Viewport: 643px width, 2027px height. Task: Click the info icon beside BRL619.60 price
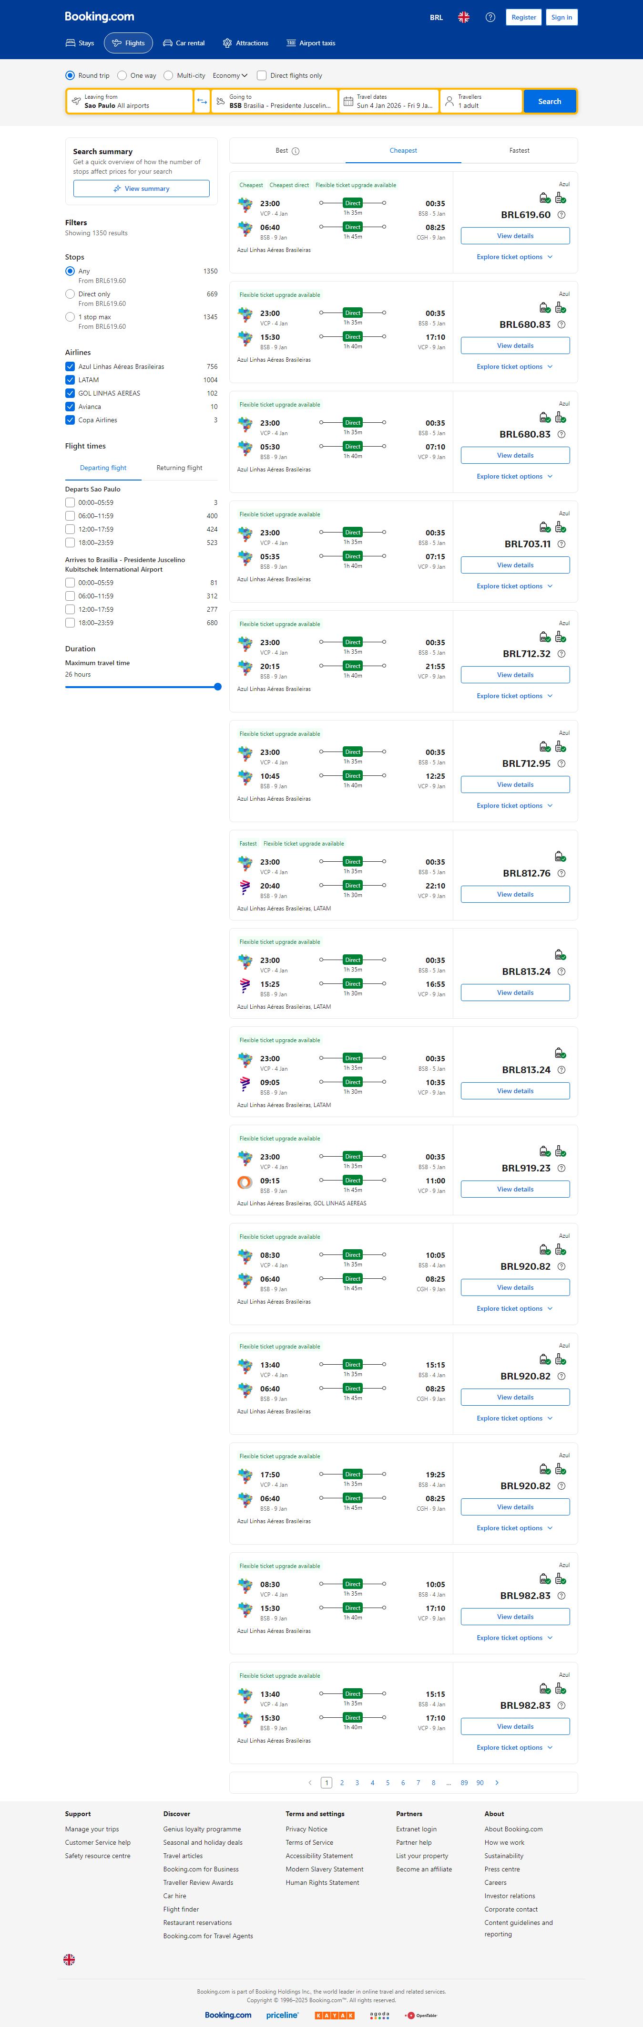tap(561, 215)
